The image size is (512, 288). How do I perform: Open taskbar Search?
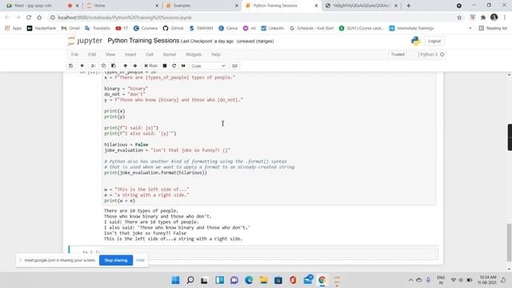pos(190,280)
